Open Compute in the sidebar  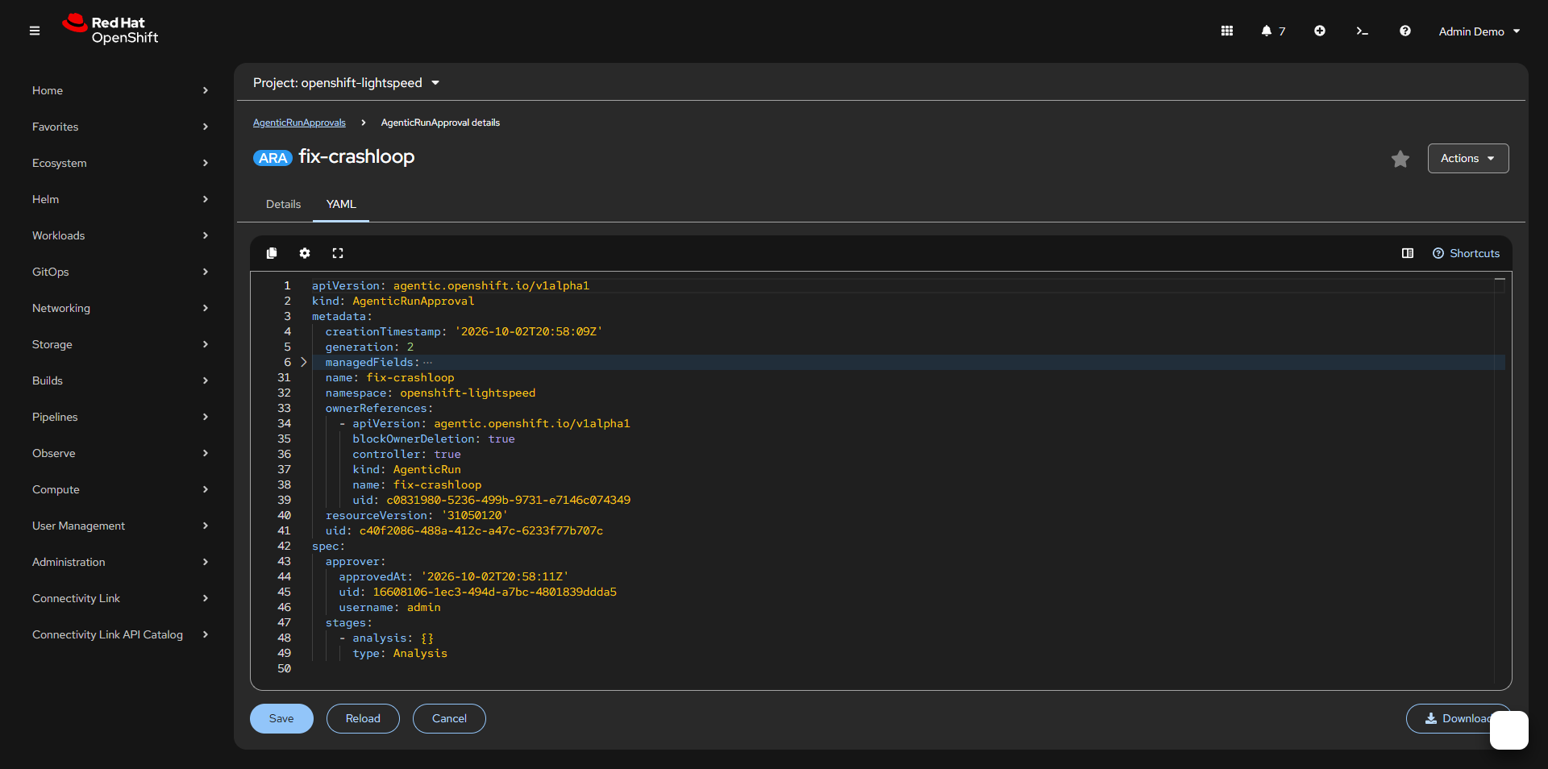pos(120,489)
